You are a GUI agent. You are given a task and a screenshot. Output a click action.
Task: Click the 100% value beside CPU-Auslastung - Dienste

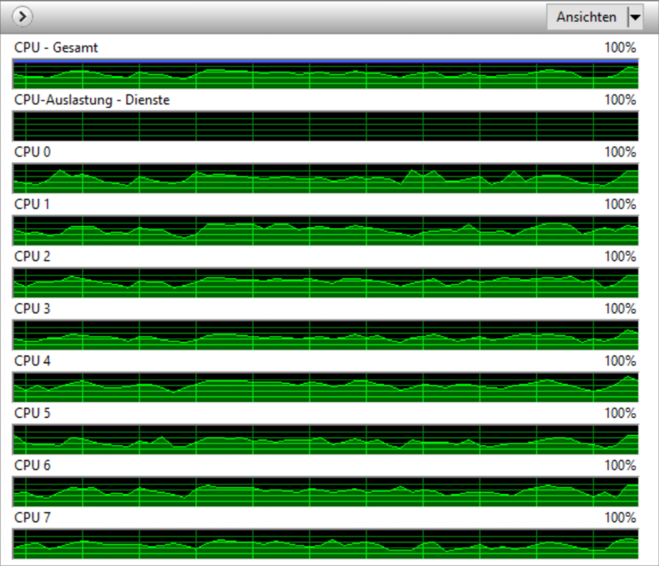[620, 100]
